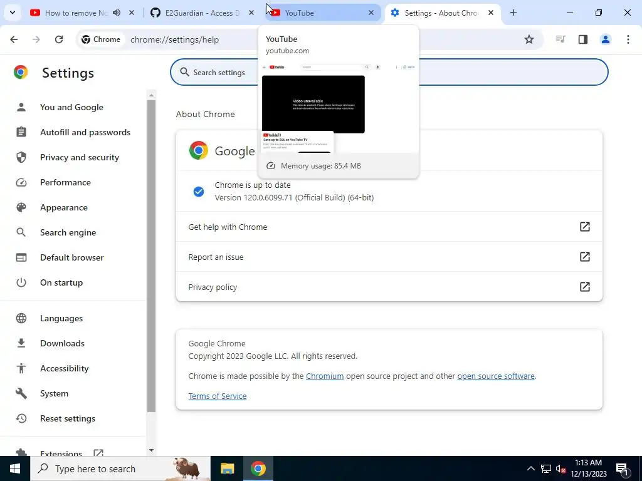Follow the open source software link
This screenshot has width=642, height=481.
point(496,376)
